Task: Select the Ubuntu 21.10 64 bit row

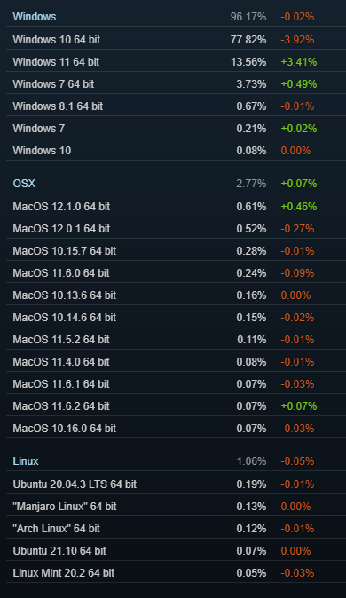Action: 176,550
